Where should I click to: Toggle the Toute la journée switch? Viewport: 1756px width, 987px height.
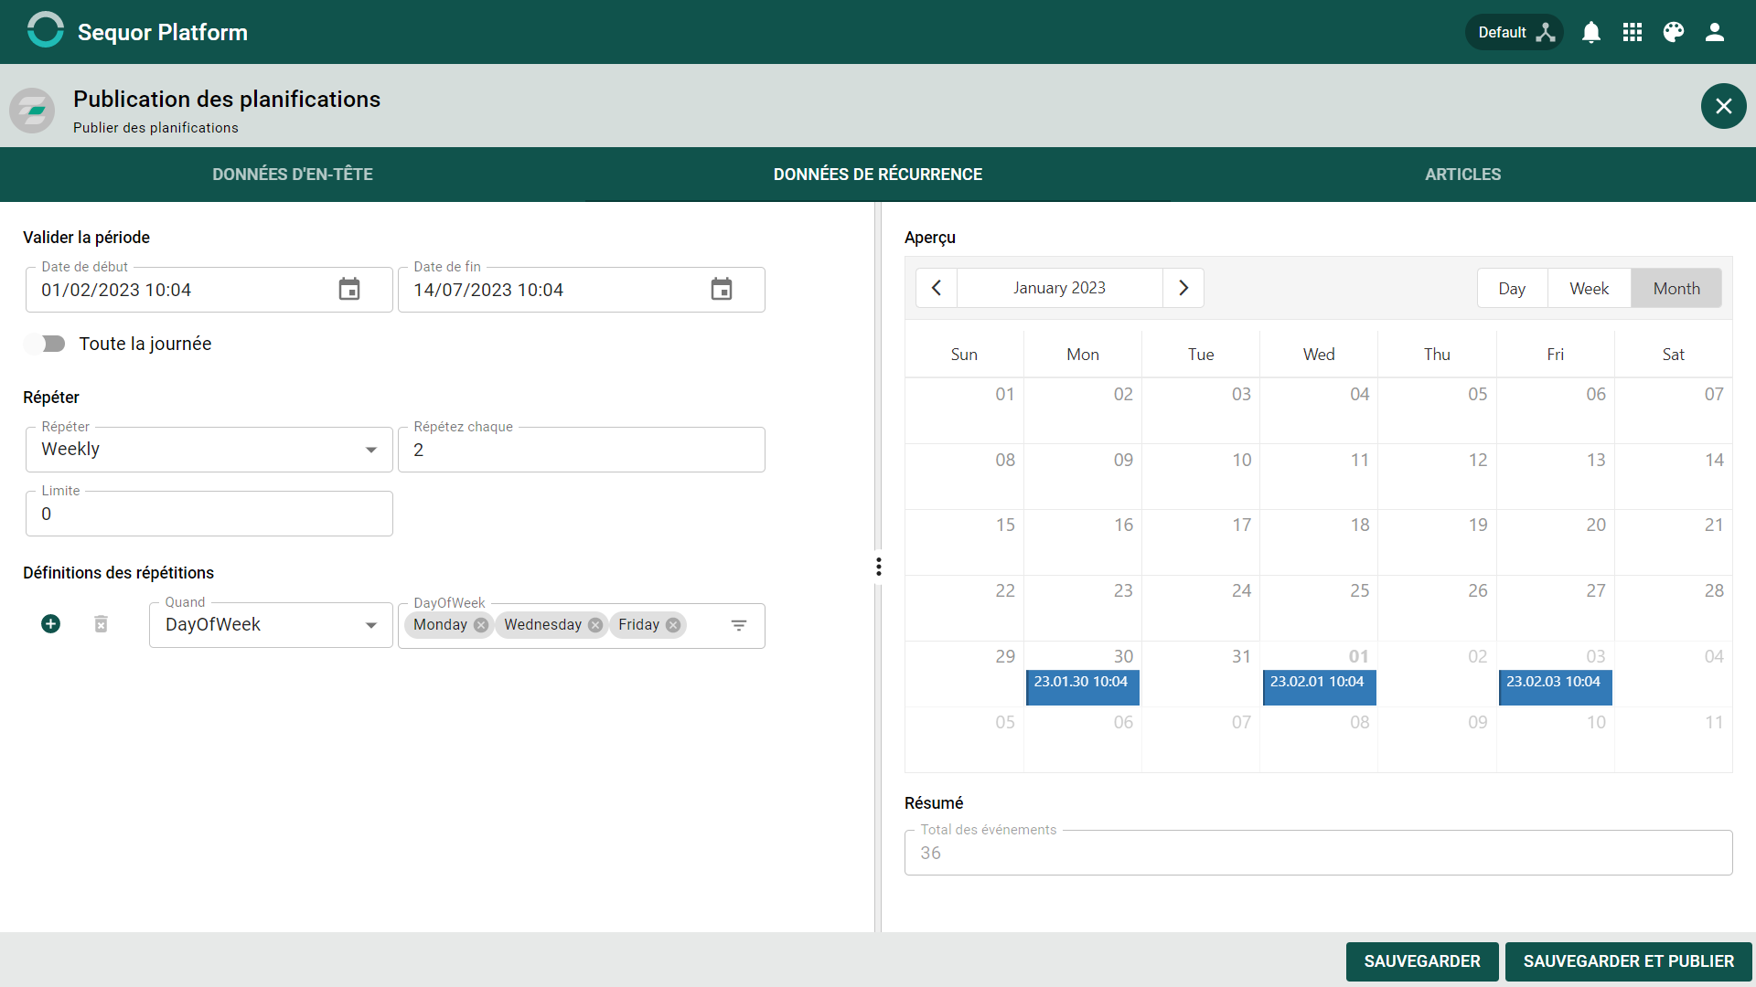[x=45, y=344]
